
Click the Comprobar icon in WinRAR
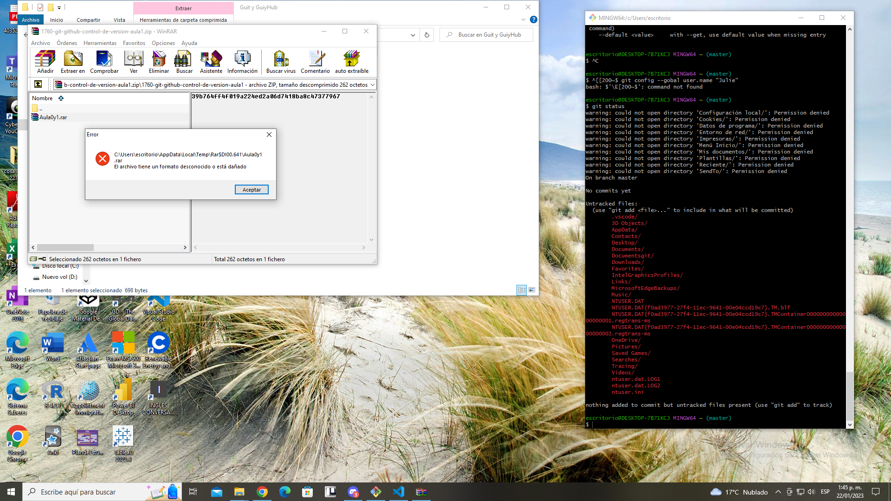pos(104,62)
